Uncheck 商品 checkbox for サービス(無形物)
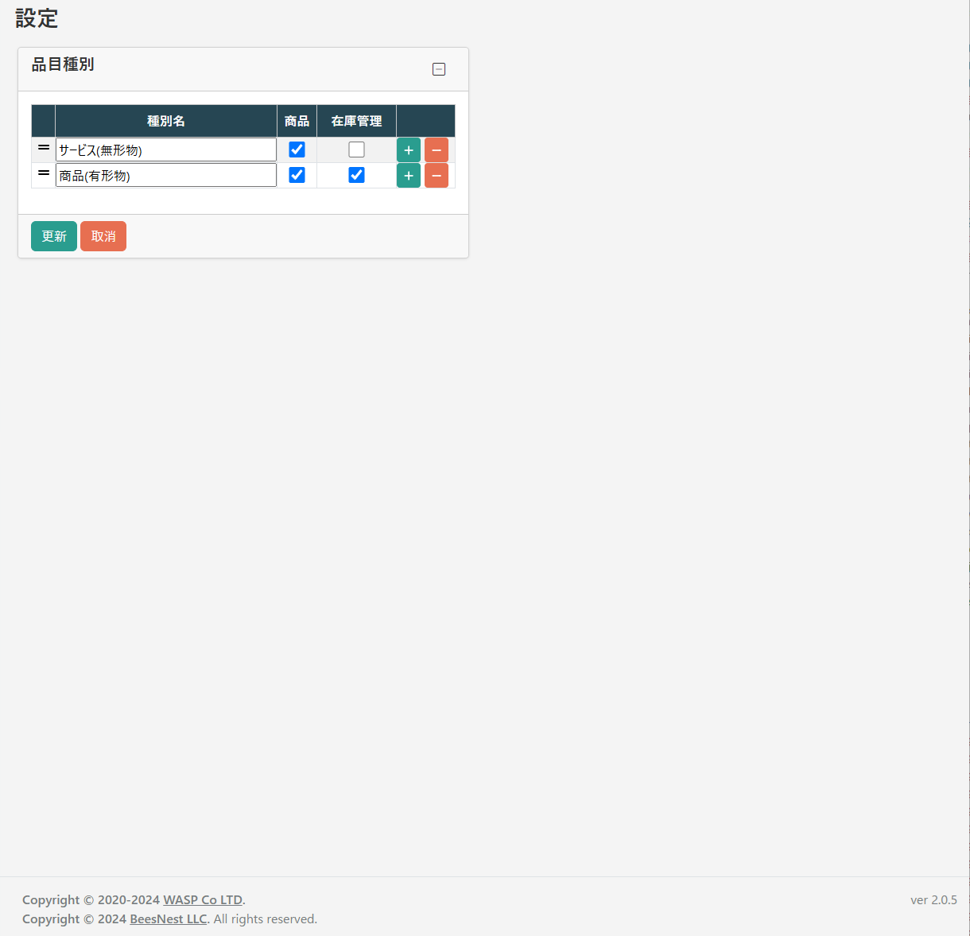Image resolution: width=970 pixels, height=936 pixels. click(297, 150)
